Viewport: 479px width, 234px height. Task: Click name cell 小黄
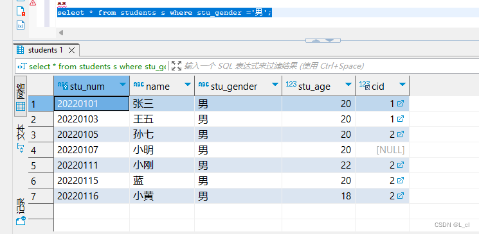pyautogui.click(x=162, y=196)
